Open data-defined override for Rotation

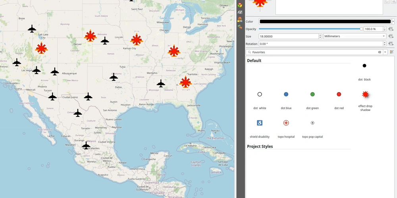click(390, 44)
